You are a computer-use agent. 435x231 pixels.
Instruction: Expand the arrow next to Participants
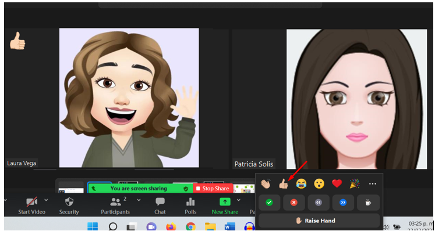click(x=139, y=200)
